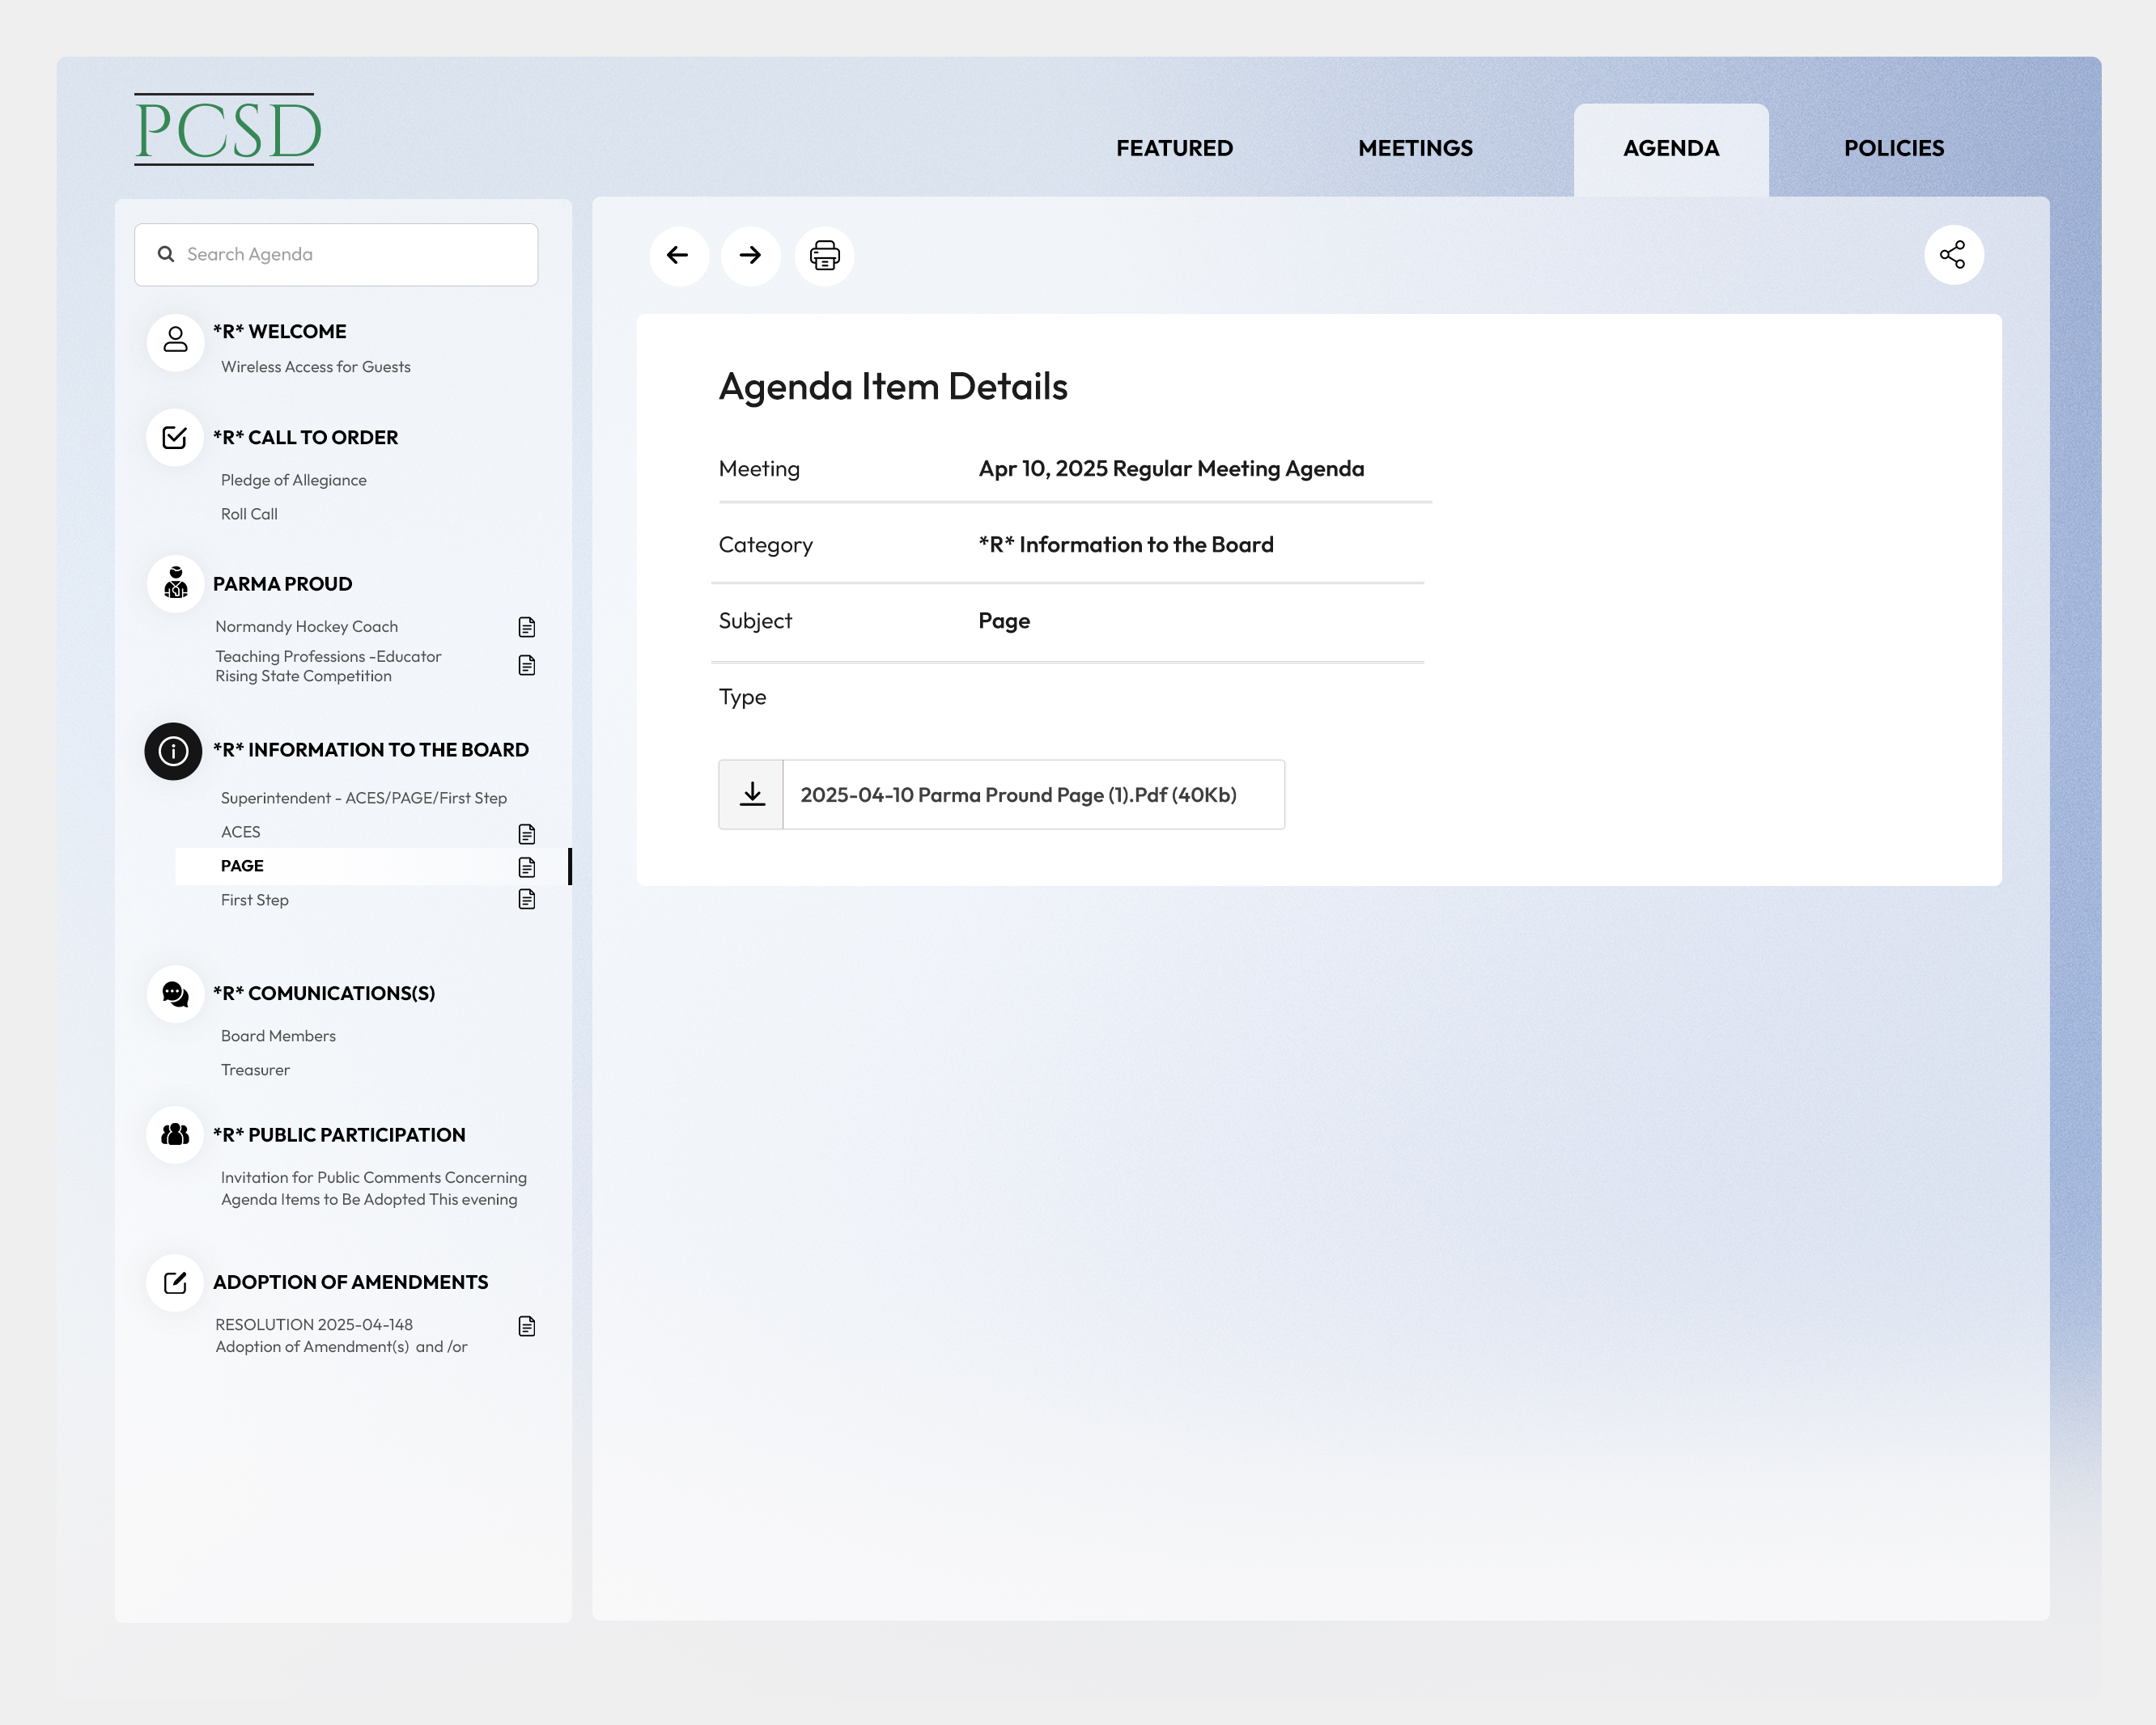Open the Normandy Hockey Coach item

307,627
